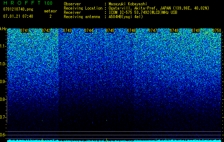224x142 pixels.
Task: Click the 0.8 kHz axis label
Action: 3,99
